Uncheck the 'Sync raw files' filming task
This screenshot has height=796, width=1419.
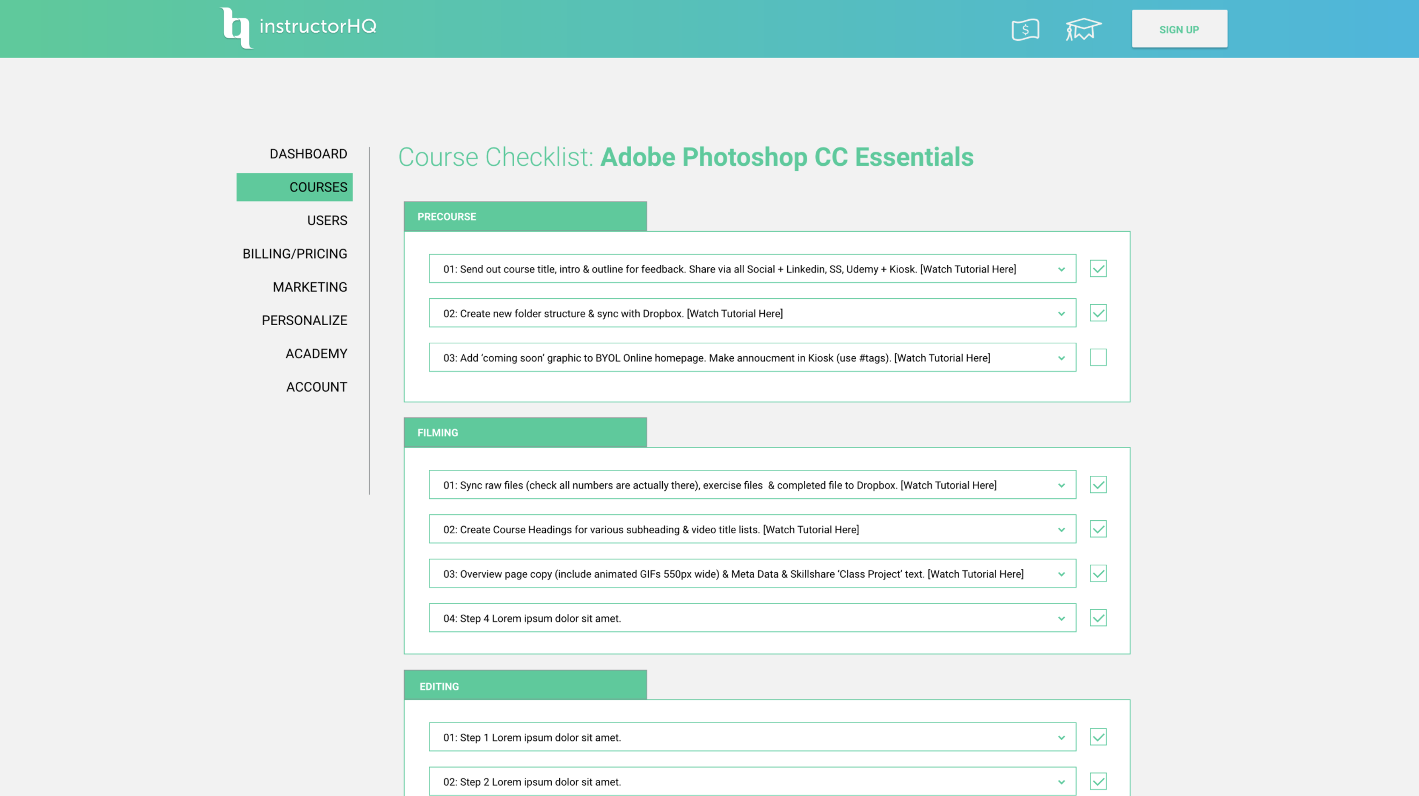coord(1098,484)
